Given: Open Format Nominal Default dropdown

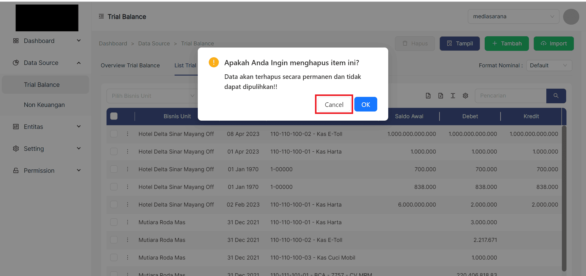Looking at the screenshot, I should (549, 65).
